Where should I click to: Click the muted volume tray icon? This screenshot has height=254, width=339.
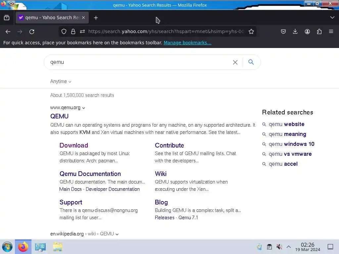279,247
